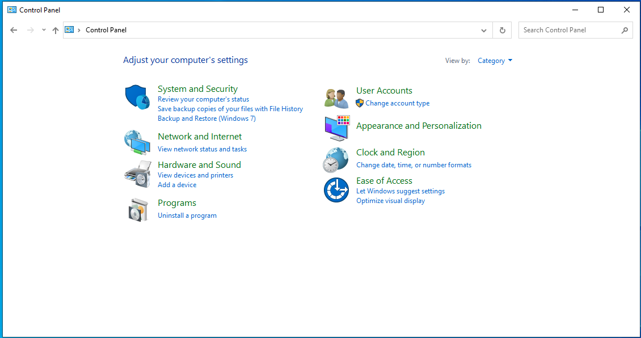Viewport: 641px width, 338px height.
Task: Go back with the back arrow
Action: coord(14,30)
